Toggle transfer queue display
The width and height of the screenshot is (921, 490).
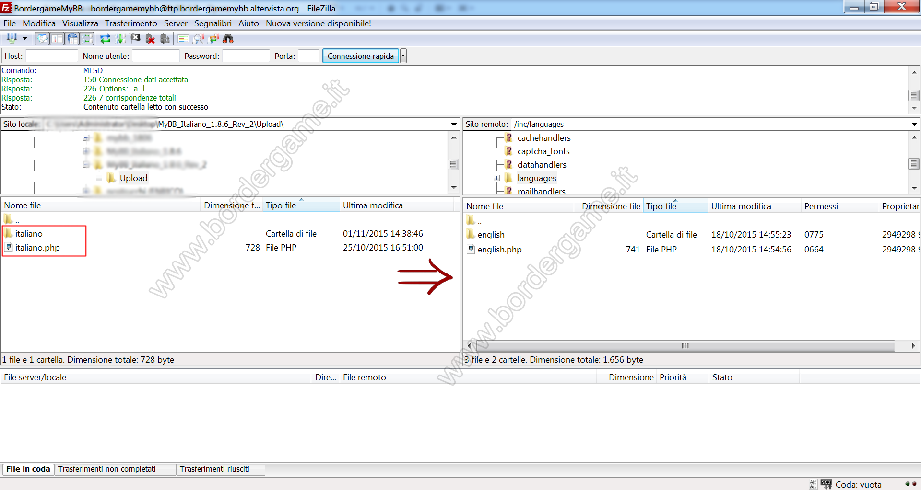87,39
